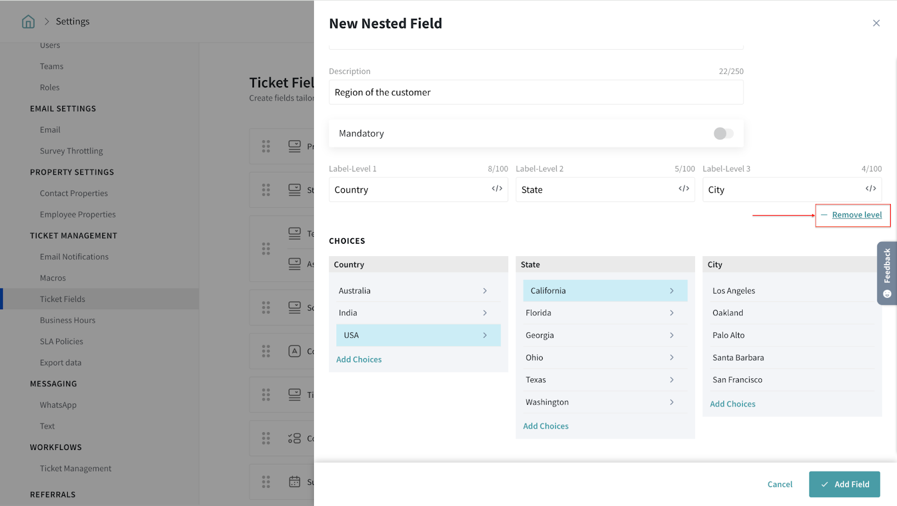Image resolution: width=897 pixels, height=506 pixels.
Task: Click the text field 'A' icon in list
Action: pyautogui.click(x=294, y=351)
